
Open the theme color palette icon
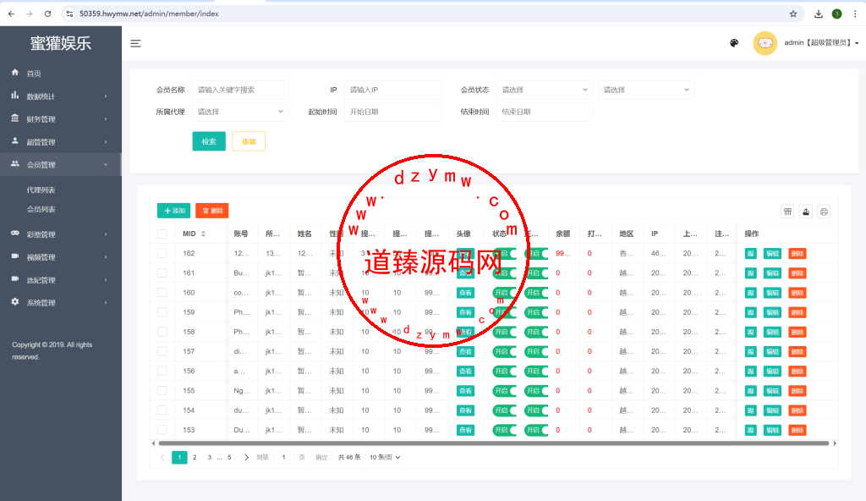(734, 43)
